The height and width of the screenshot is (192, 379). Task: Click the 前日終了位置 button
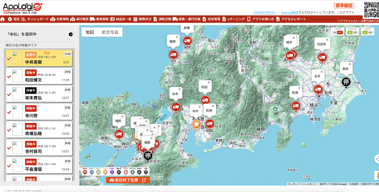coord(128,180)
